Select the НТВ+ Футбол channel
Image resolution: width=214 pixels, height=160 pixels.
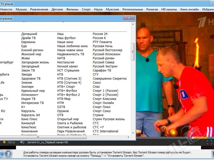(x=67, y=91)
